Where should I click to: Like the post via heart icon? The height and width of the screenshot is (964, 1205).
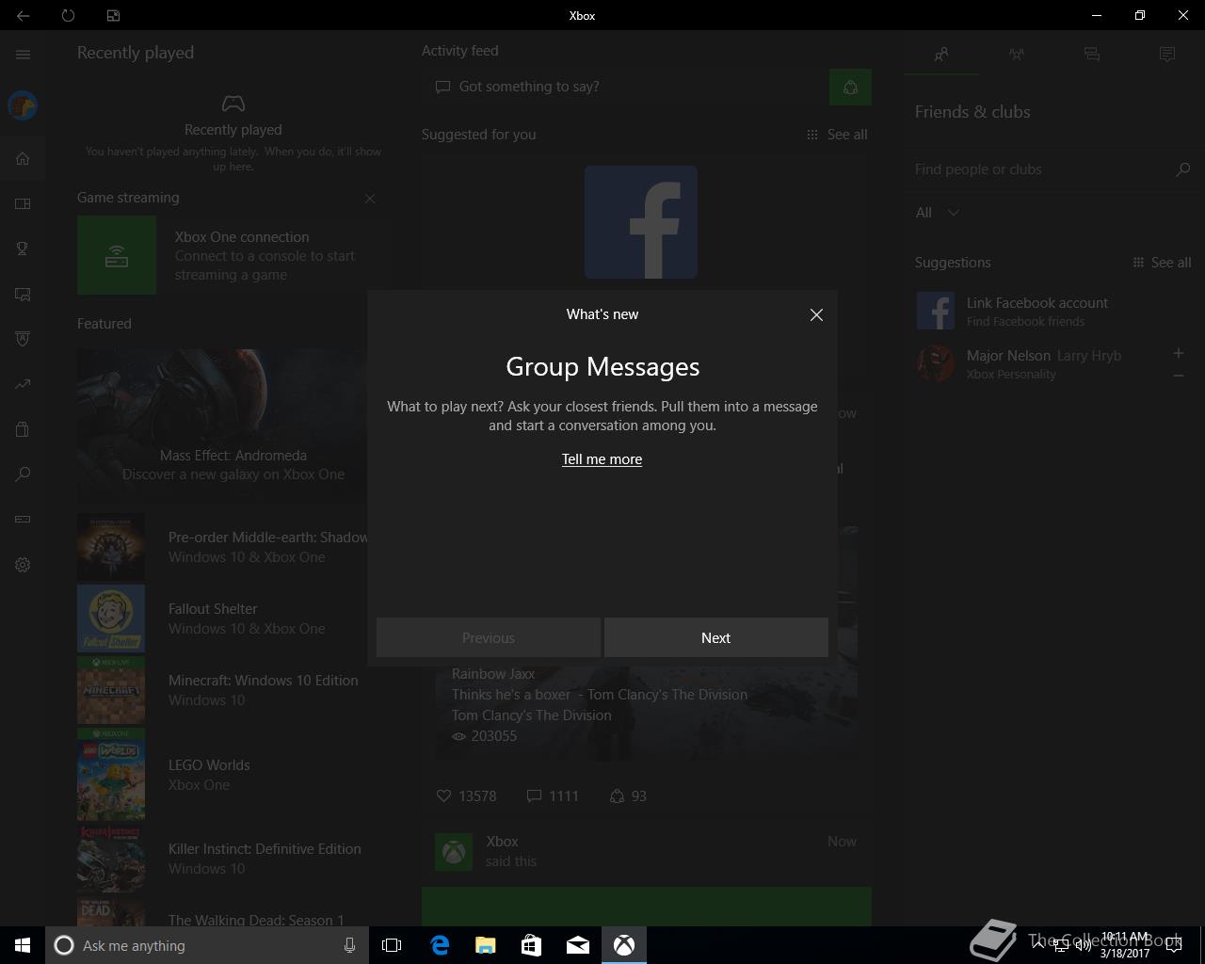[x=444, y=796]
